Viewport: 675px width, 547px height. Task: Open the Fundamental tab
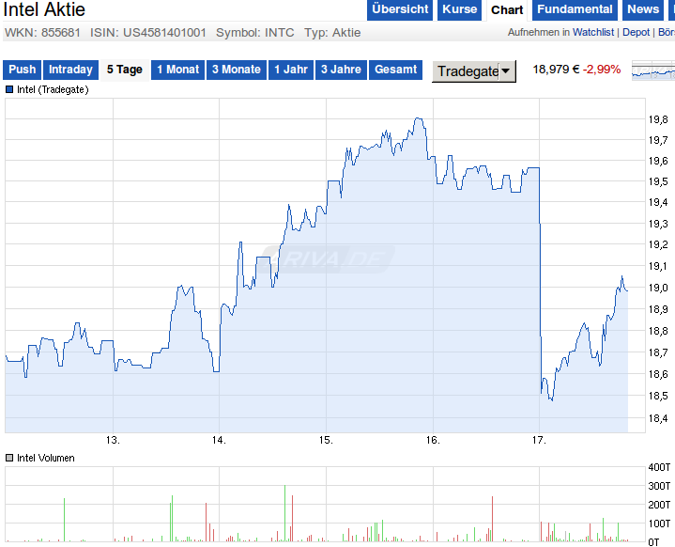[575, 9]
